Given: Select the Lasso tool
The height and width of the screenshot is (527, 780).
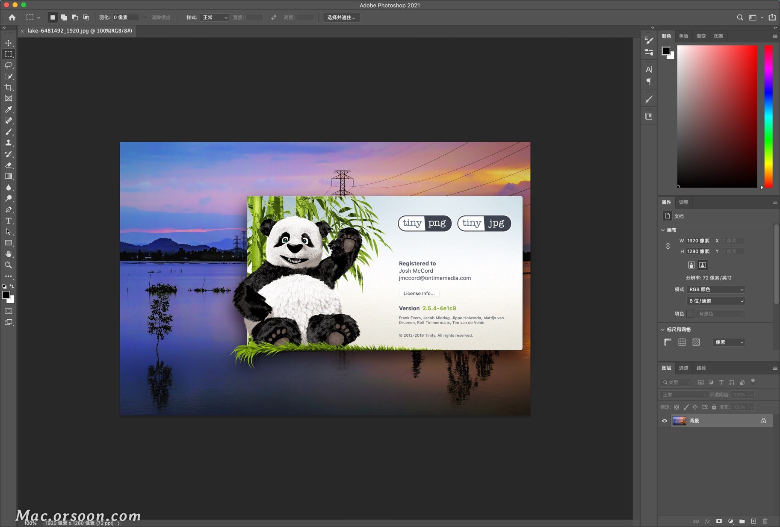Looking at the screenshot, I should 9,65.
